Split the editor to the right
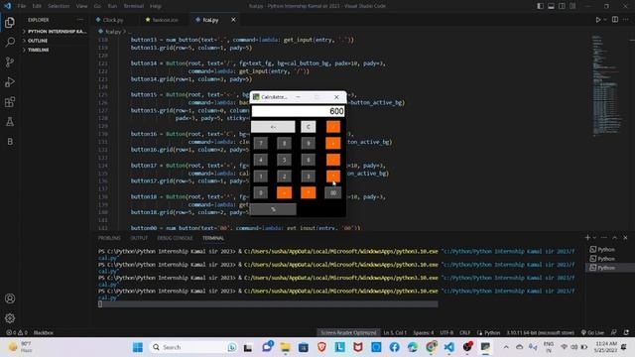 pyautogui.click(x=615, y=20)
